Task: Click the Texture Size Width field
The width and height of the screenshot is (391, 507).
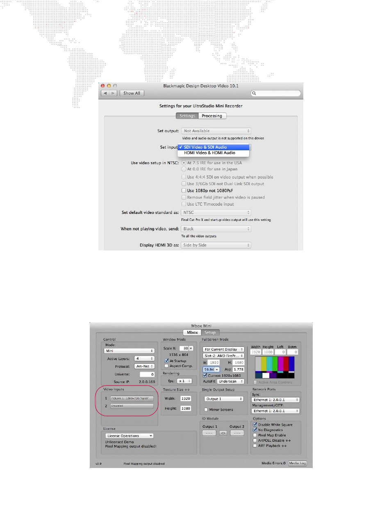Action: point(186,399)
